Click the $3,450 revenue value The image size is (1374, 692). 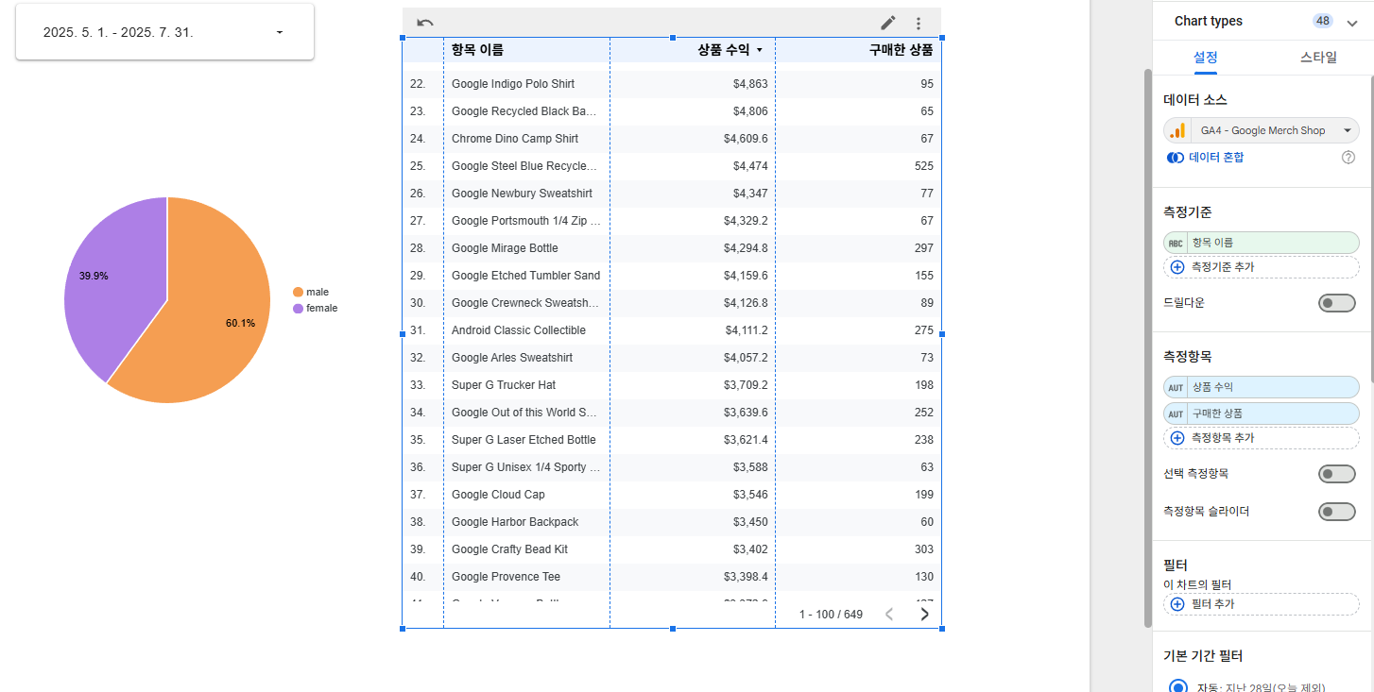[750, 522]
